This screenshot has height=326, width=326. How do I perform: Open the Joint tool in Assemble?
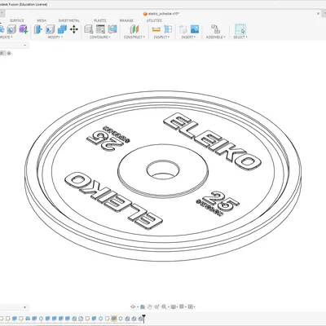(215, 29)
